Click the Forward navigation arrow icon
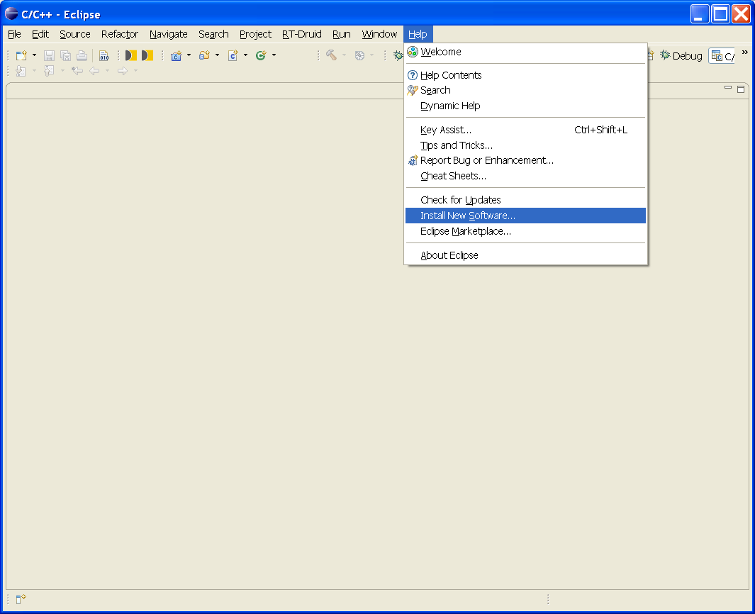The image size is (755, 614). click(x=123, y=72)
